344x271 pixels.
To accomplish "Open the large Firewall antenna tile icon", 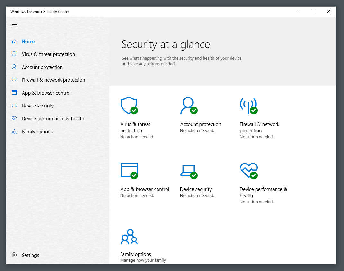I will [x=249, y=106].
